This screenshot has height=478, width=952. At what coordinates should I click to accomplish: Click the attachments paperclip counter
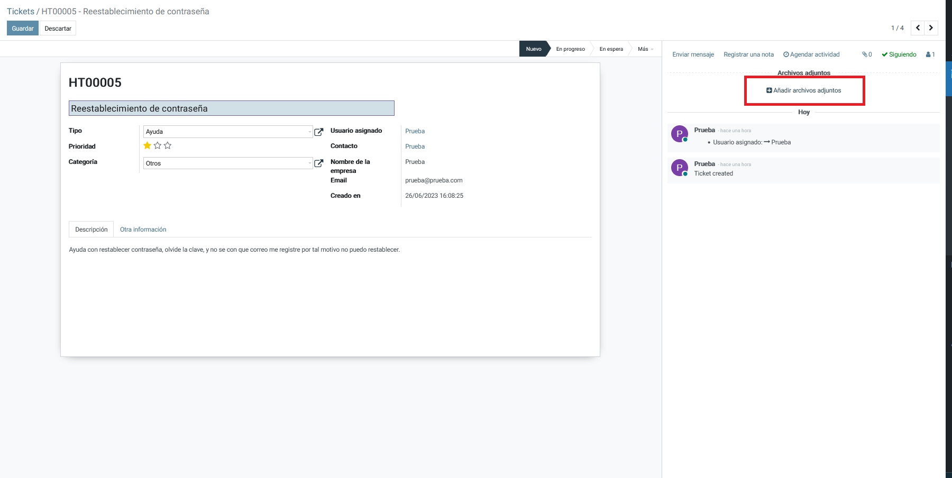867,54
